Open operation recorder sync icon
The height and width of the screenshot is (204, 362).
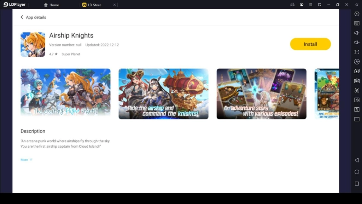pos(357,62)
